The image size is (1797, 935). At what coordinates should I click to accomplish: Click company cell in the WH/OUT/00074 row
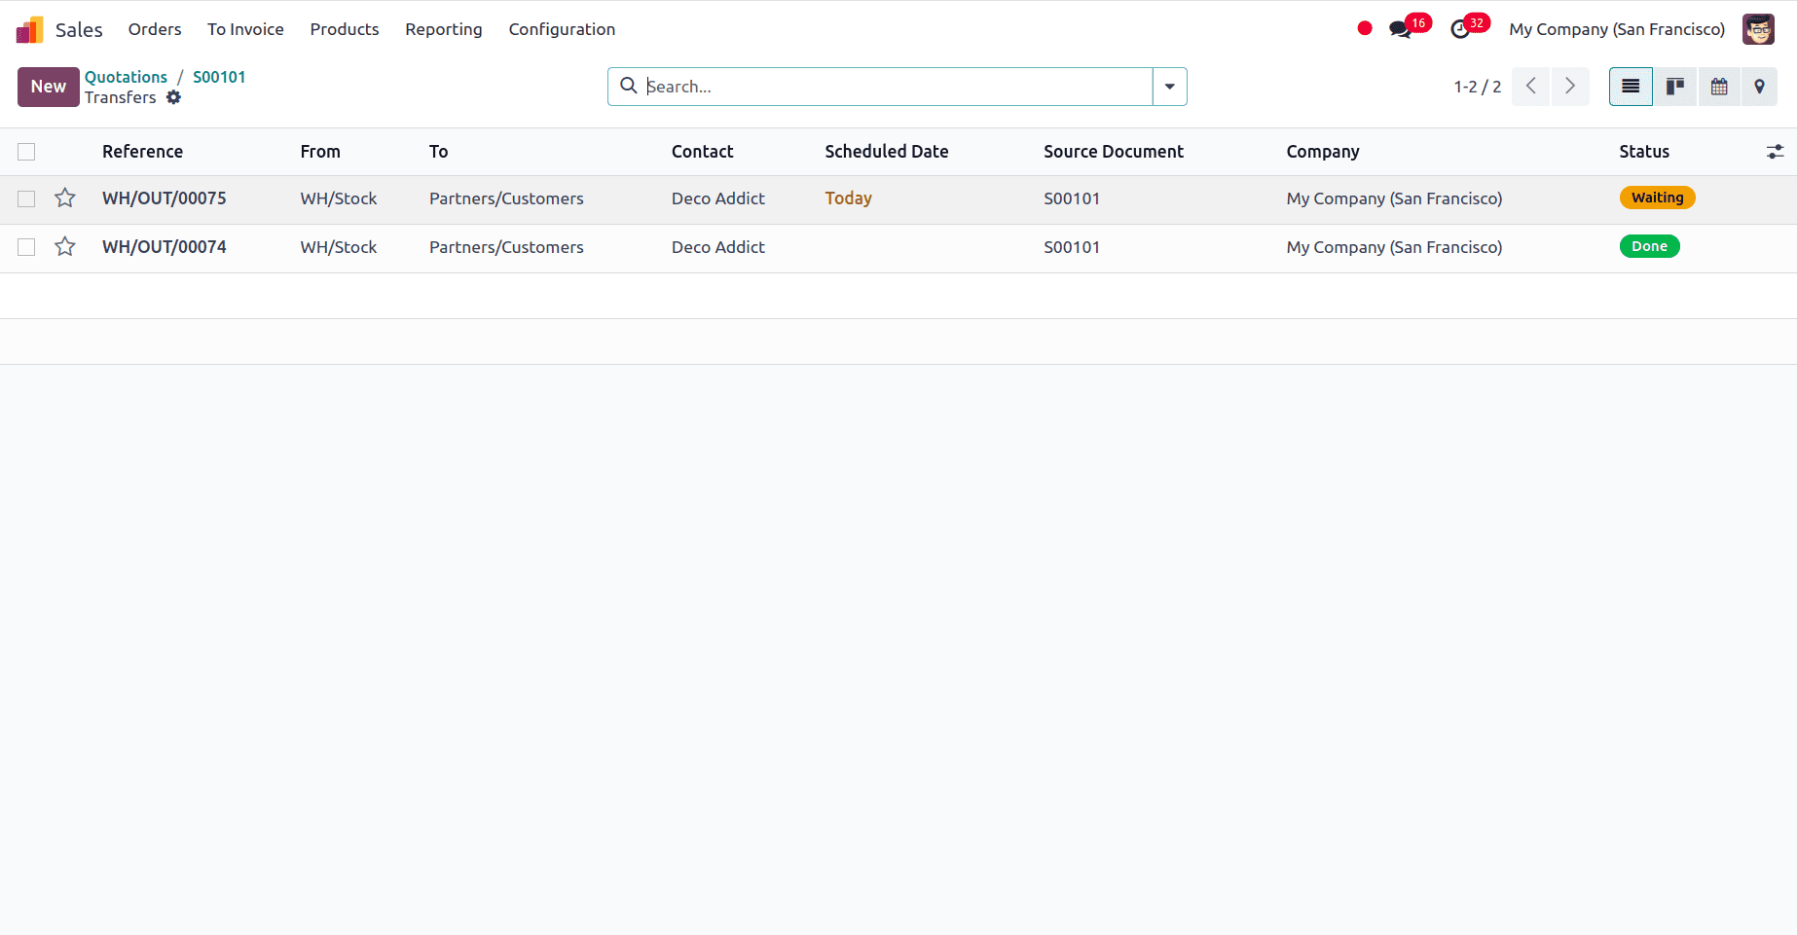[1394, 247]
